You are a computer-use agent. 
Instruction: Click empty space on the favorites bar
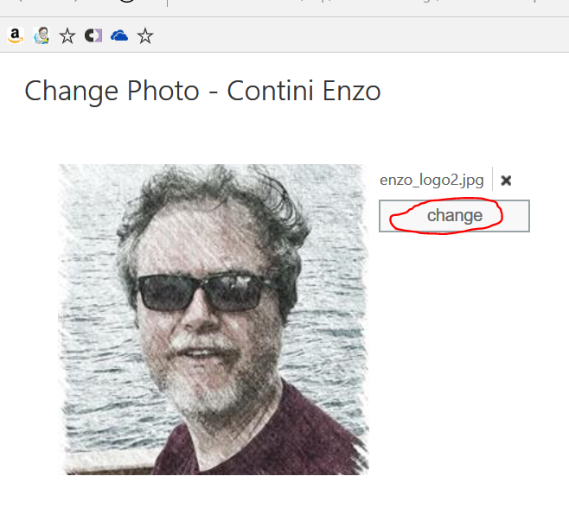pyautogui.click(x=346, y=35)
